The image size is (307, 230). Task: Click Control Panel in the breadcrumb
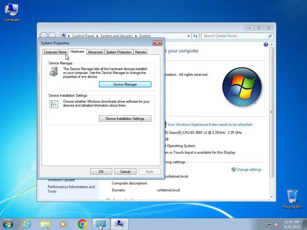click(83, 36)
